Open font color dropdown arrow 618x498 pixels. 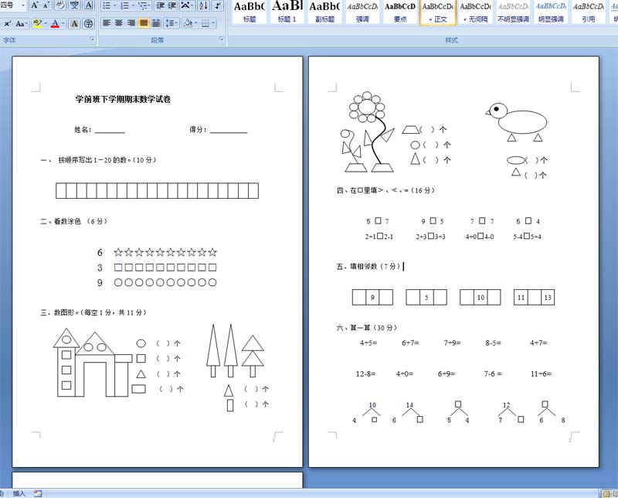click(x=63, y=24)
